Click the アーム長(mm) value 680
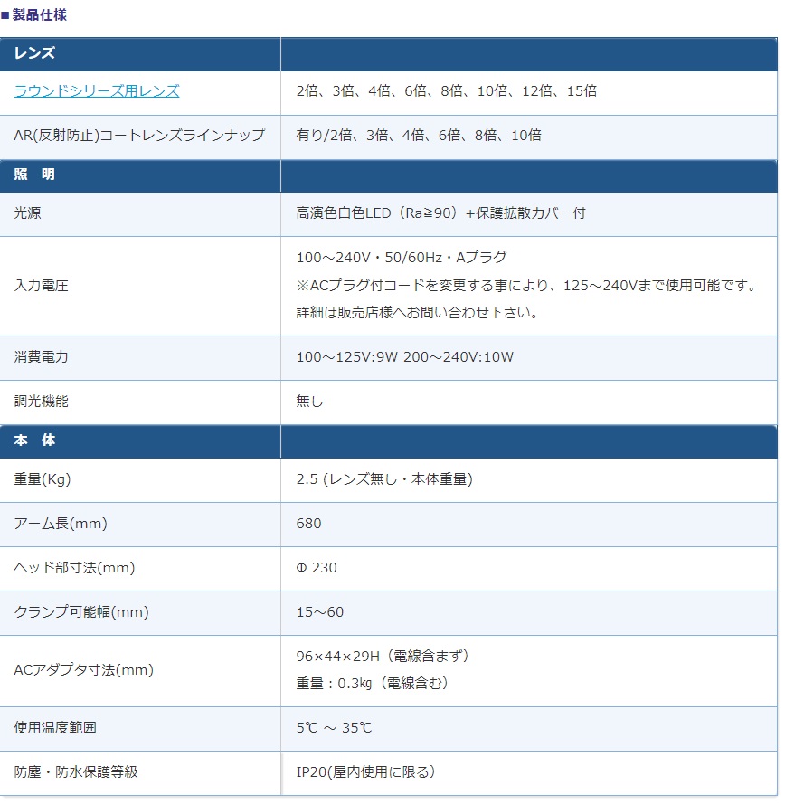This screenshot has height=804, width=785. 308,523
